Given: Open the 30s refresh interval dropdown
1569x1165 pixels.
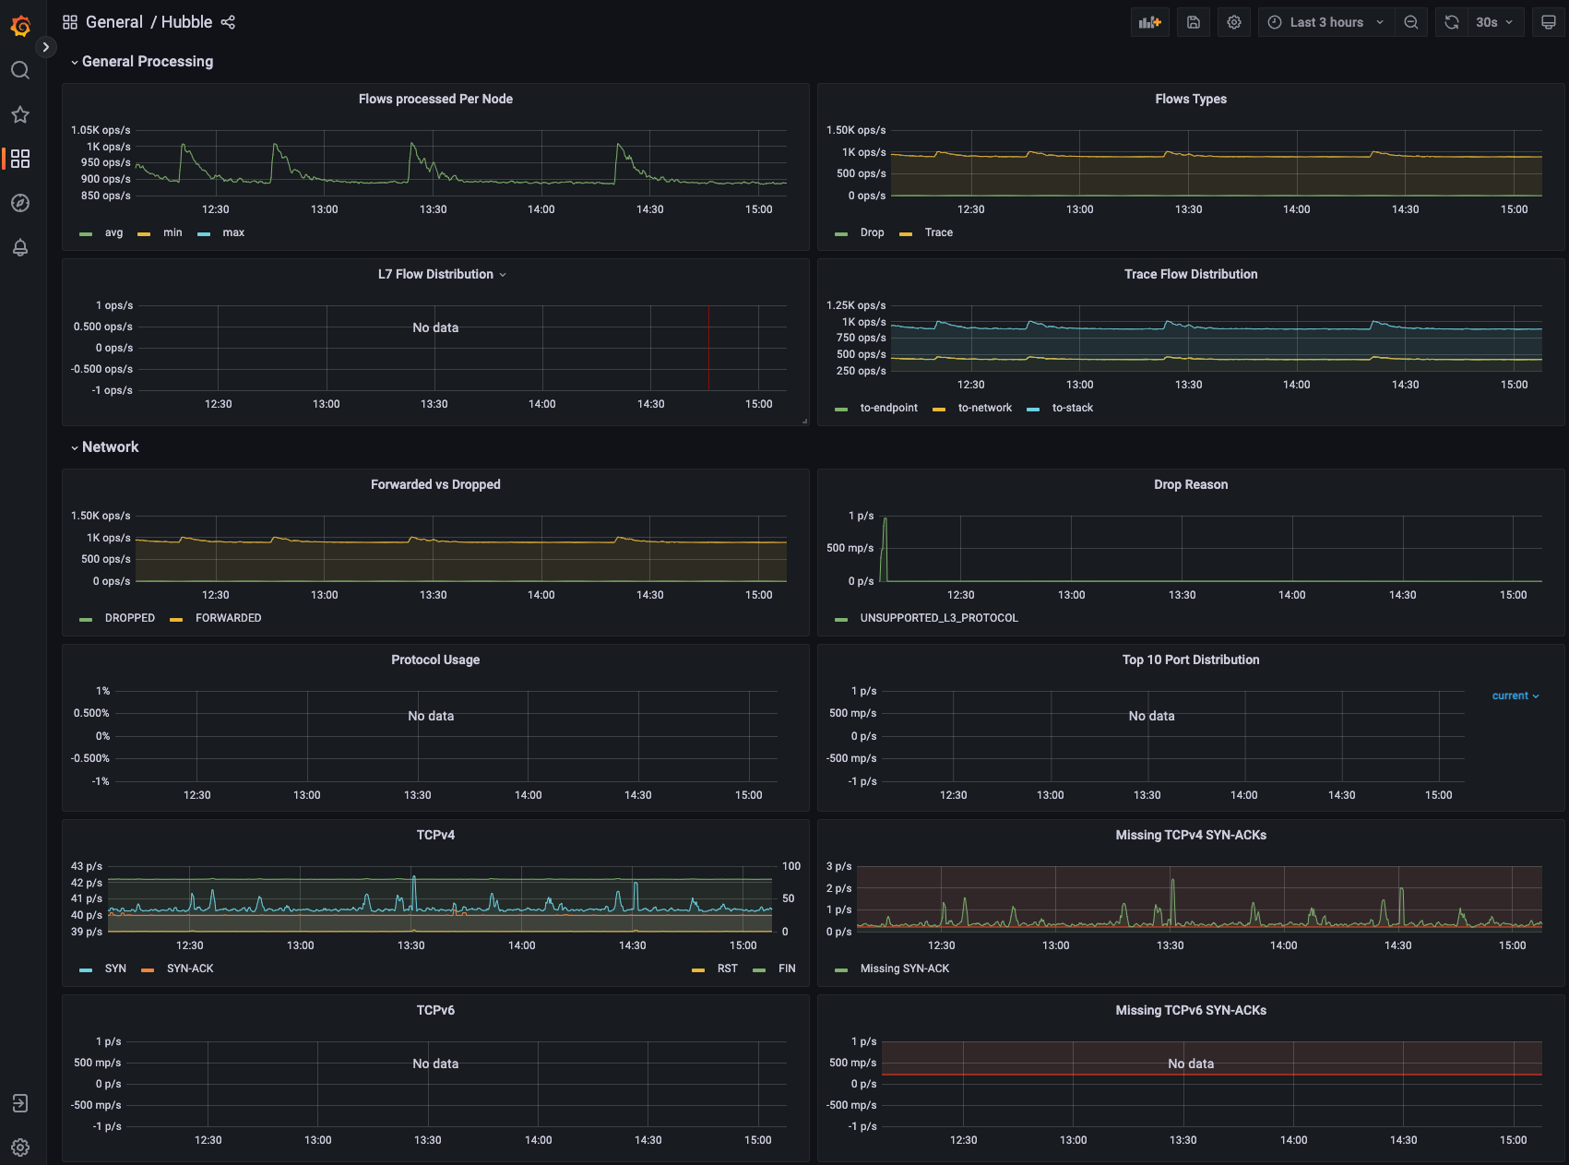Looking at the screenshot, I should [x=1494, y=22].
